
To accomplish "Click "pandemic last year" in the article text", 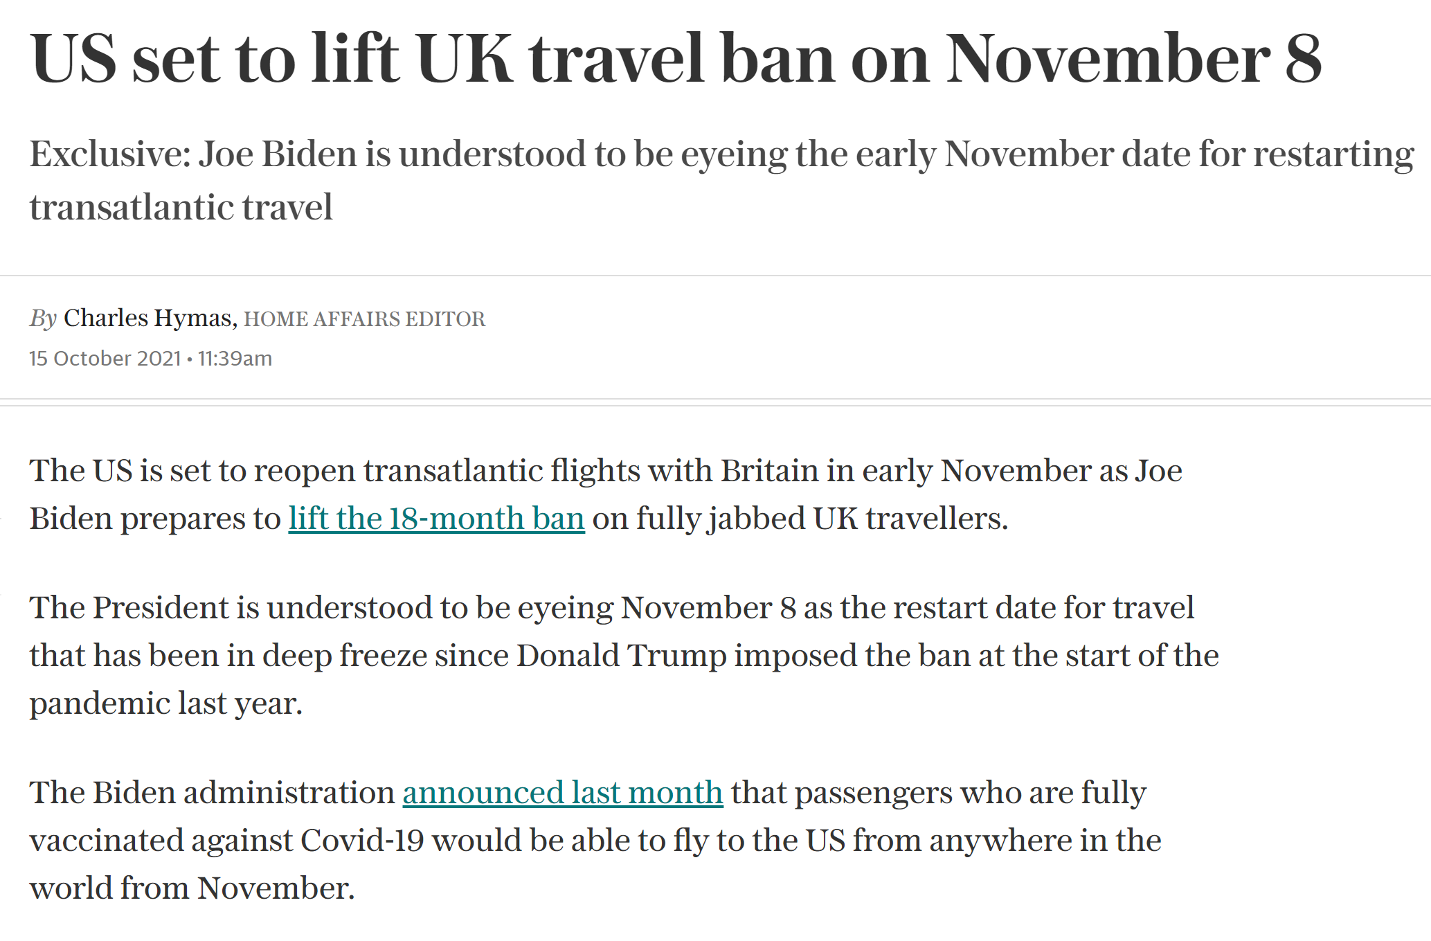I will (x=165, y=703).
